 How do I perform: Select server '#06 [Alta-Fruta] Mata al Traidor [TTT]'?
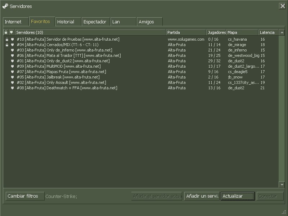(x=141, y=55)
